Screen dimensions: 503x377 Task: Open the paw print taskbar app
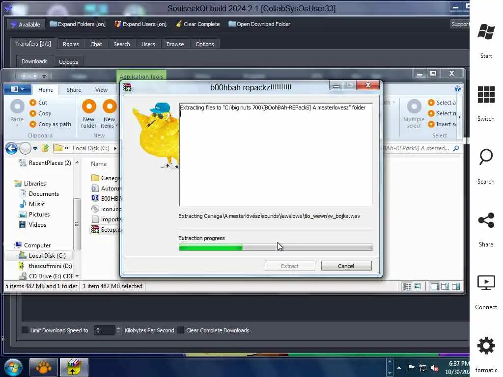(44, 367)
